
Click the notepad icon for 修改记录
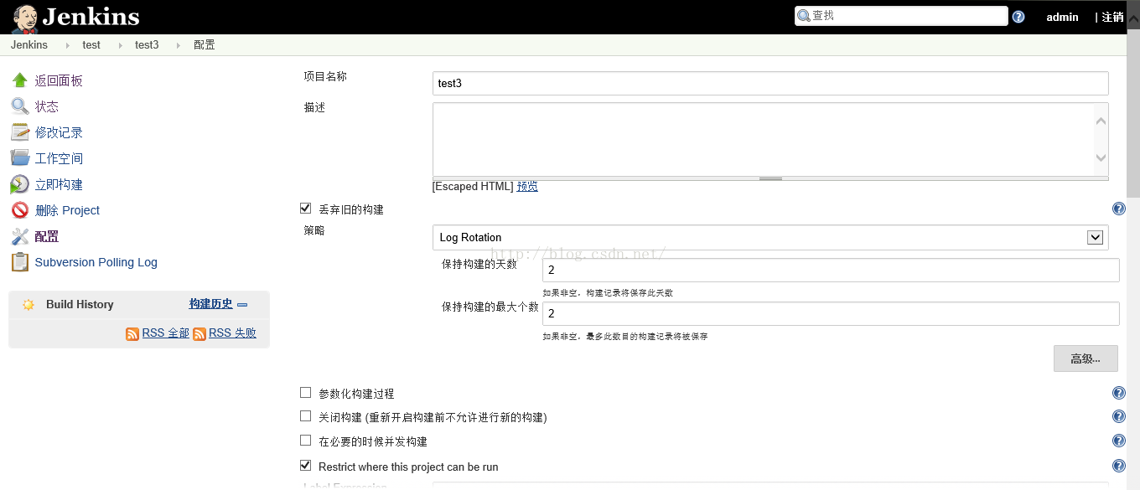click(20, 132)
